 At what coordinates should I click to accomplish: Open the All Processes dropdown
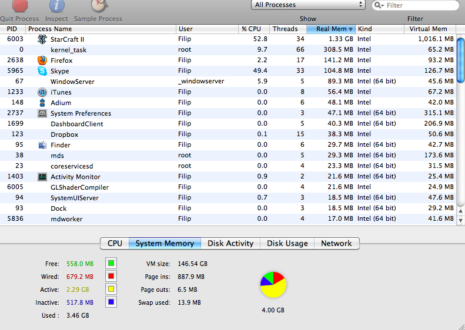pos(308,5)
